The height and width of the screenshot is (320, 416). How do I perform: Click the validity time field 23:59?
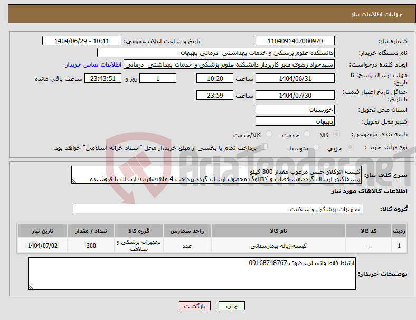215,95
